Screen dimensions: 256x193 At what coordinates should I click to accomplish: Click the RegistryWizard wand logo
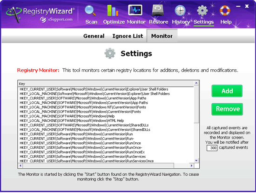(13, 15)
